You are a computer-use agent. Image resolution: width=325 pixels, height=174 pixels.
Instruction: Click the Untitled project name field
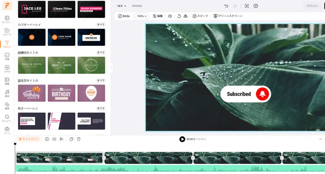[137, 6]
